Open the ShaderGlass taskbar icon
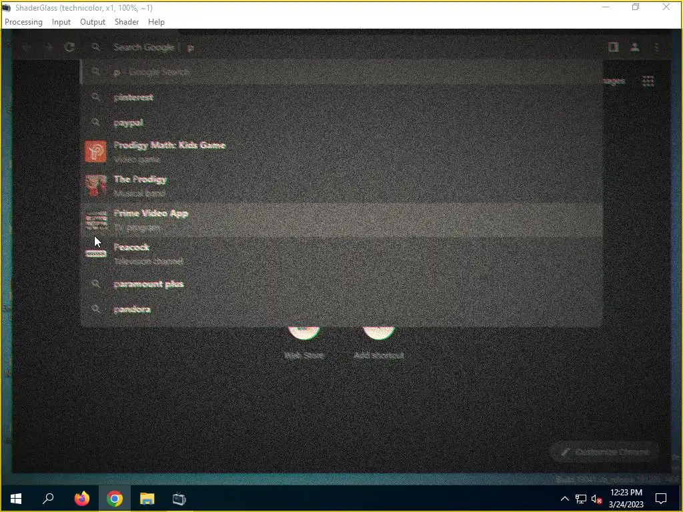683x512 pixels. pos(179,499)
